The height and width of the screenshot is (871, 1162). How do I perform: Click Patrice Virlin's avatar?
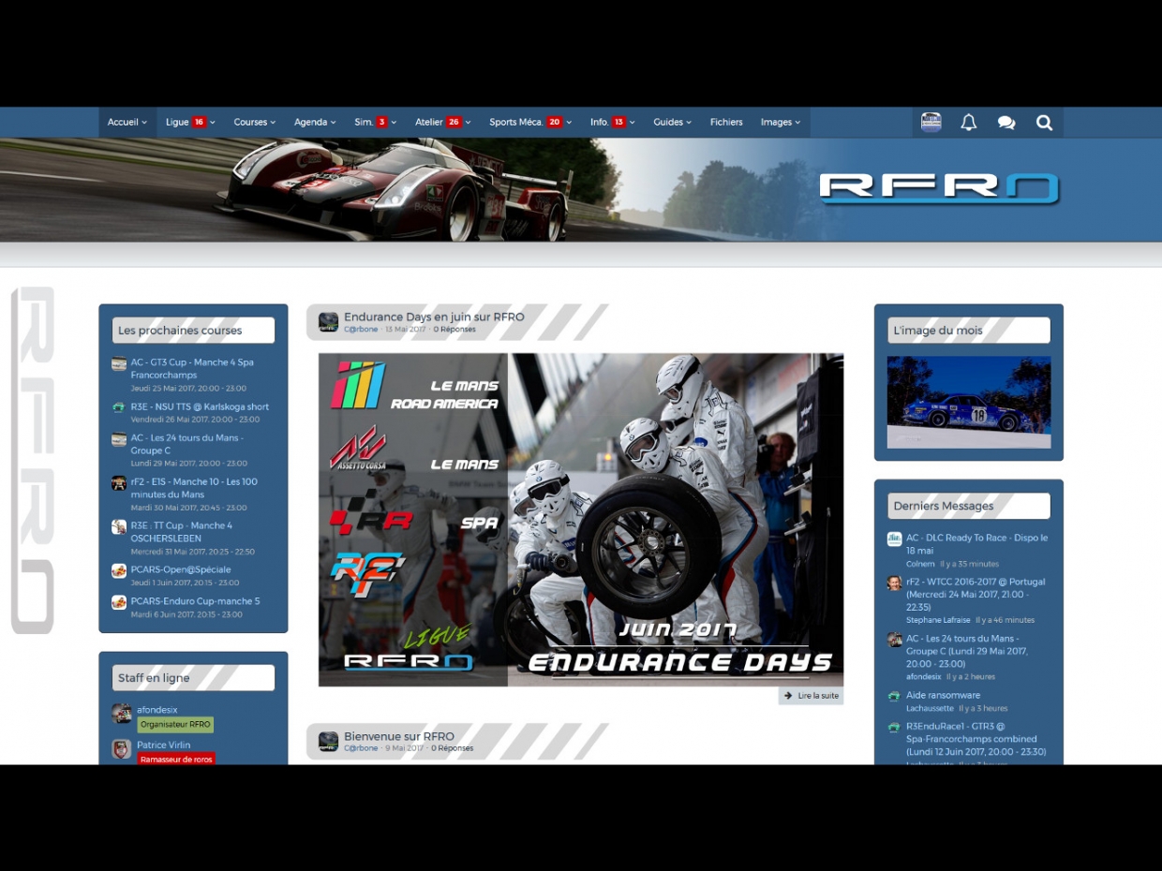pos(122,749)
